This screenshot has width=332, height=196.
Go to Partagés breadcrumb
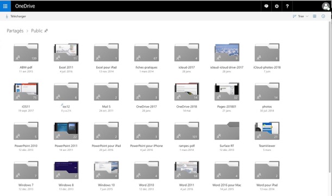15,30
